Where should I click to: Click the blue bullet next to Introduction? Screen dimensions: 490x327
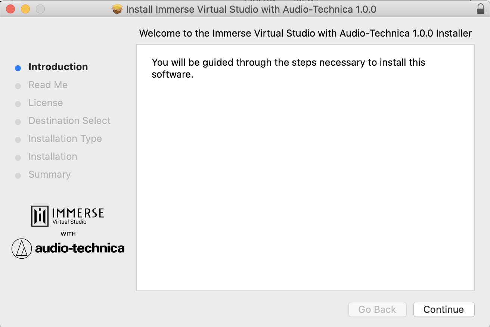18,68
